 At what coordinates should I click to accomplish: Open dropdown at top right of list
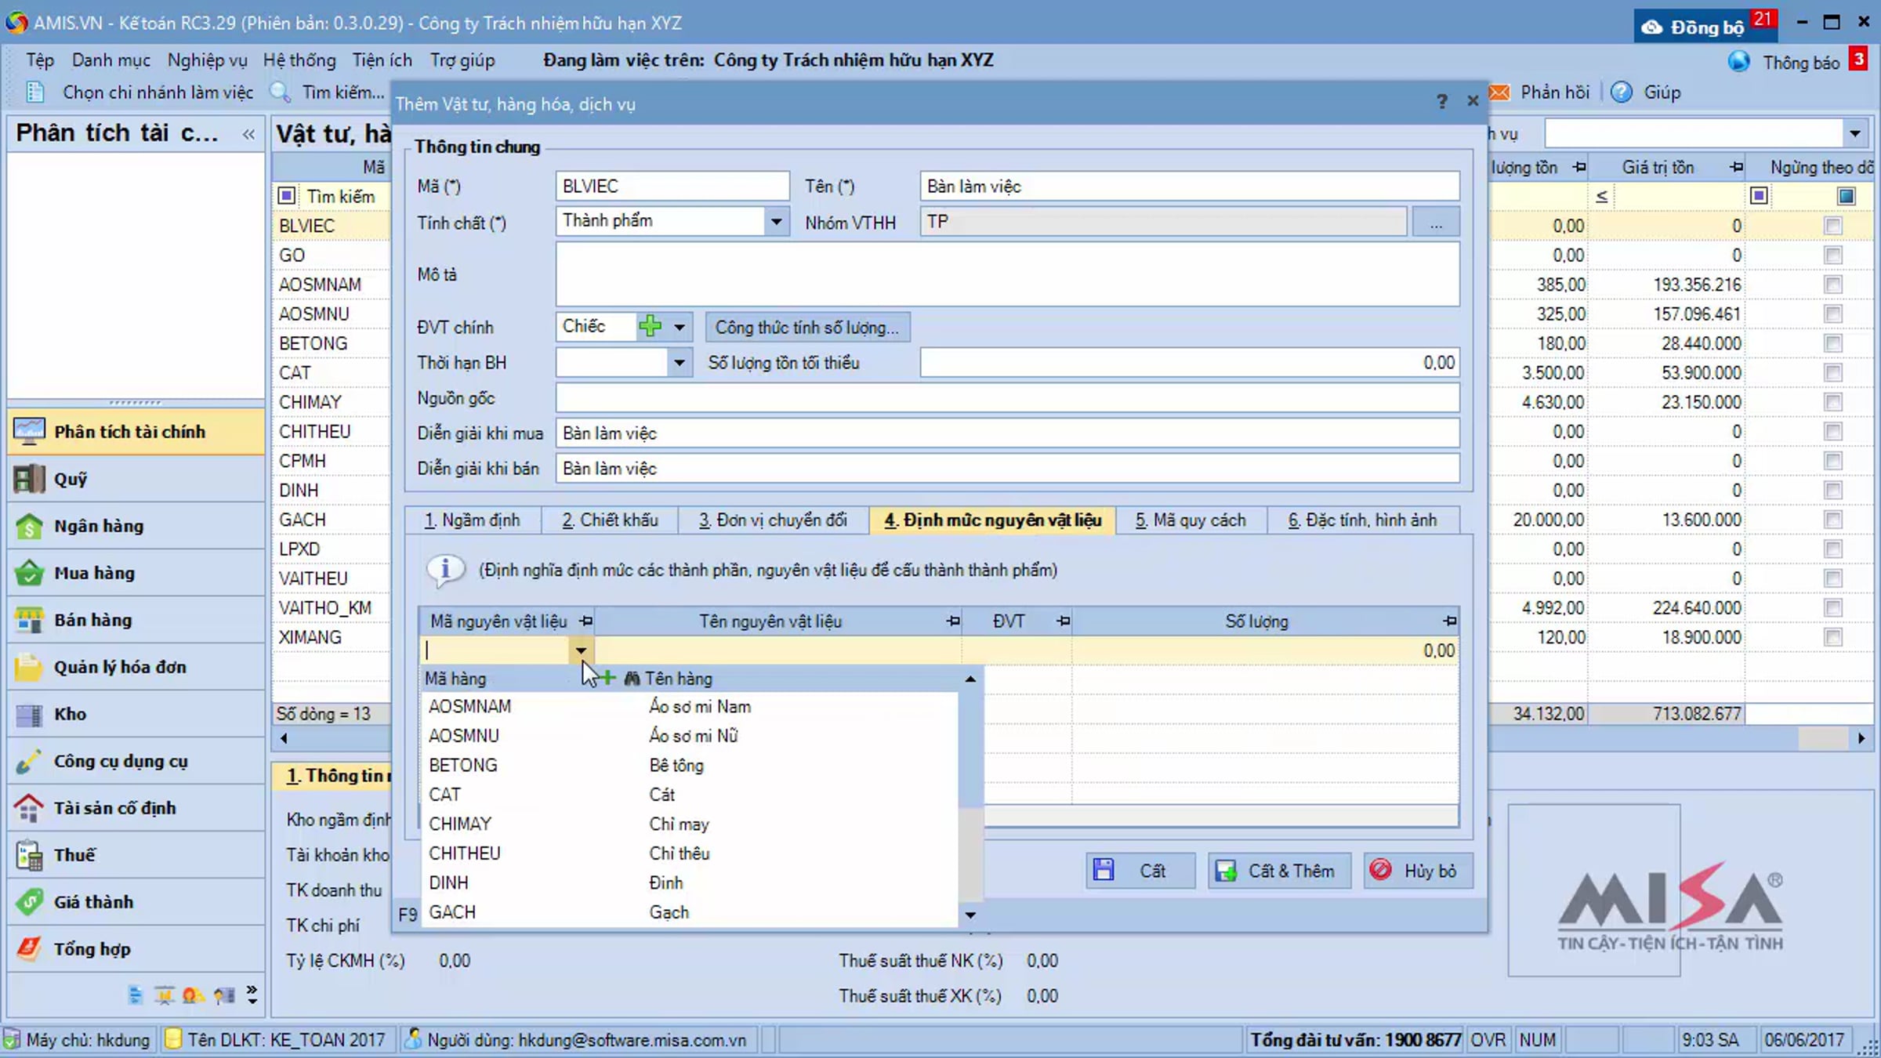[x=1855, y=133]
